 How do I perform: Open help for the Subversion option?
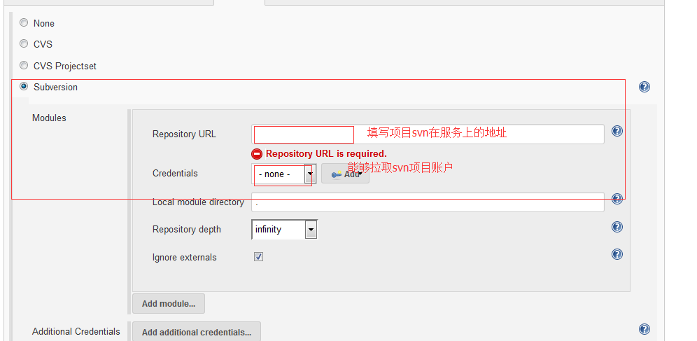point(644,87)
